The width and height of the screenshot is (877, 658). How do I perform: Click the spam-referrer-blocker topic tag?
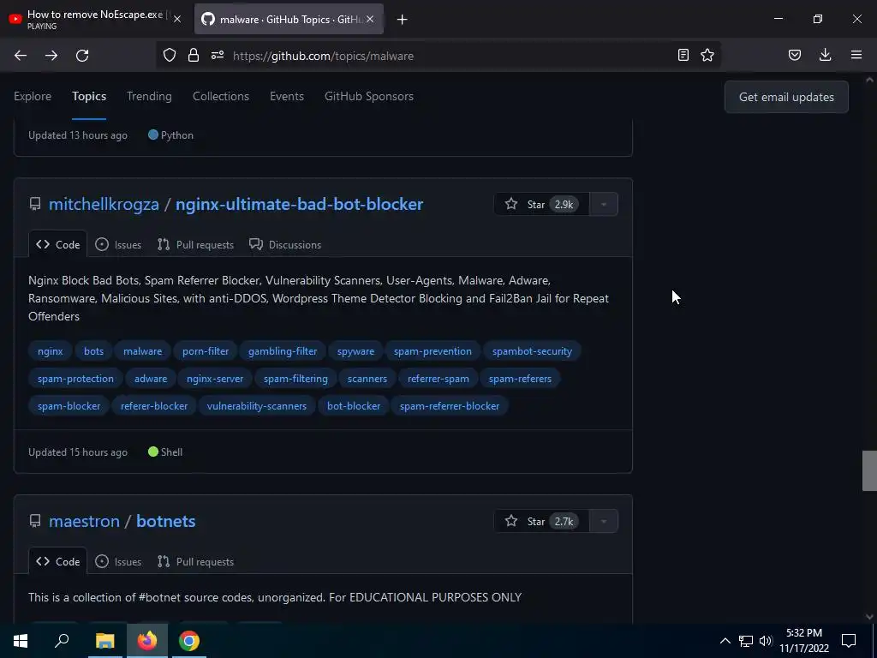[450, 406]
